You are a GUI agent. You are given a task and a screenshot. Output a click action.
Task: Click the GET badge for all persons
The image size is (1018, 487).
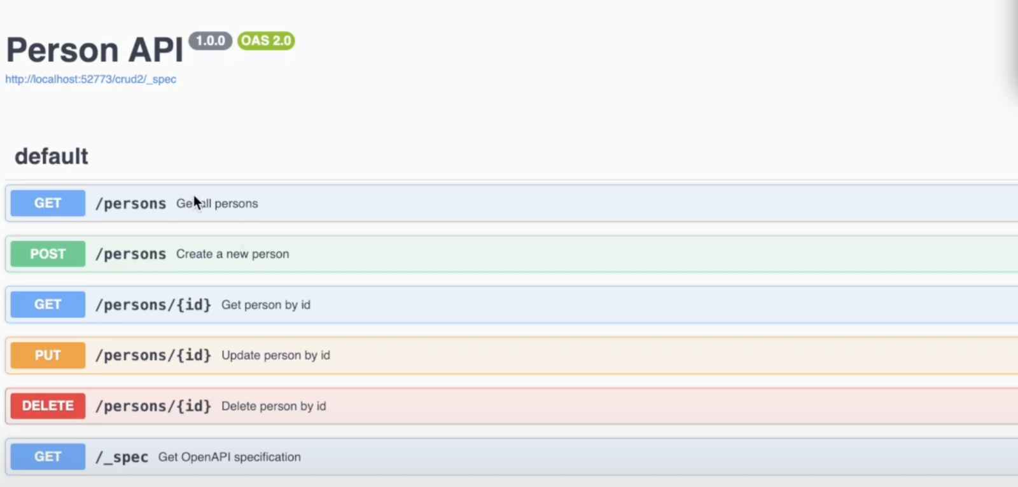48,203
